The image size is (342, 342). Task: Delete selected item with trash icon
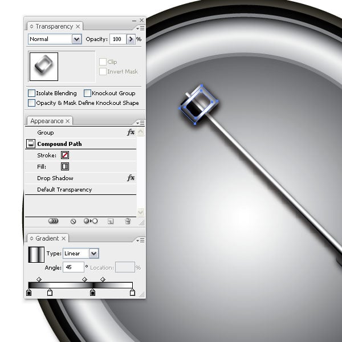pos(128,221)
